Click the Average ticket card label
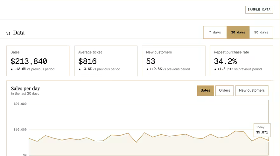Screen dimensions: 280x156 click(x=90, y=52)
